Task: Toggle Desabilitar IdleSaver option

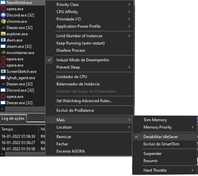Action: tap(165, 137)
